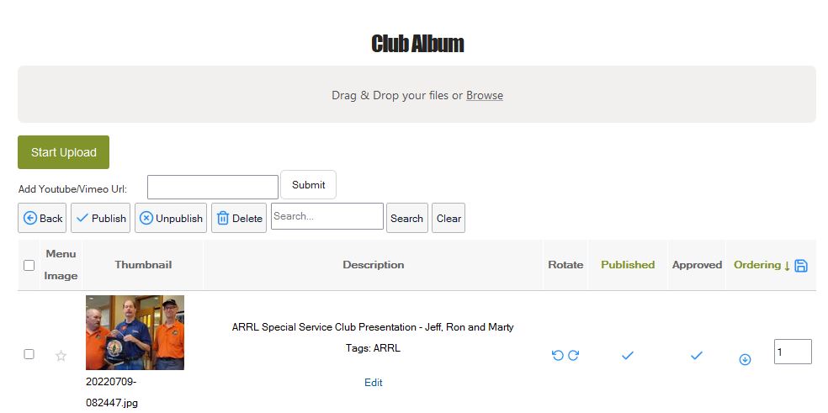
Task: Tick the checkbox for the ARRL photo row
Action: 29,354
